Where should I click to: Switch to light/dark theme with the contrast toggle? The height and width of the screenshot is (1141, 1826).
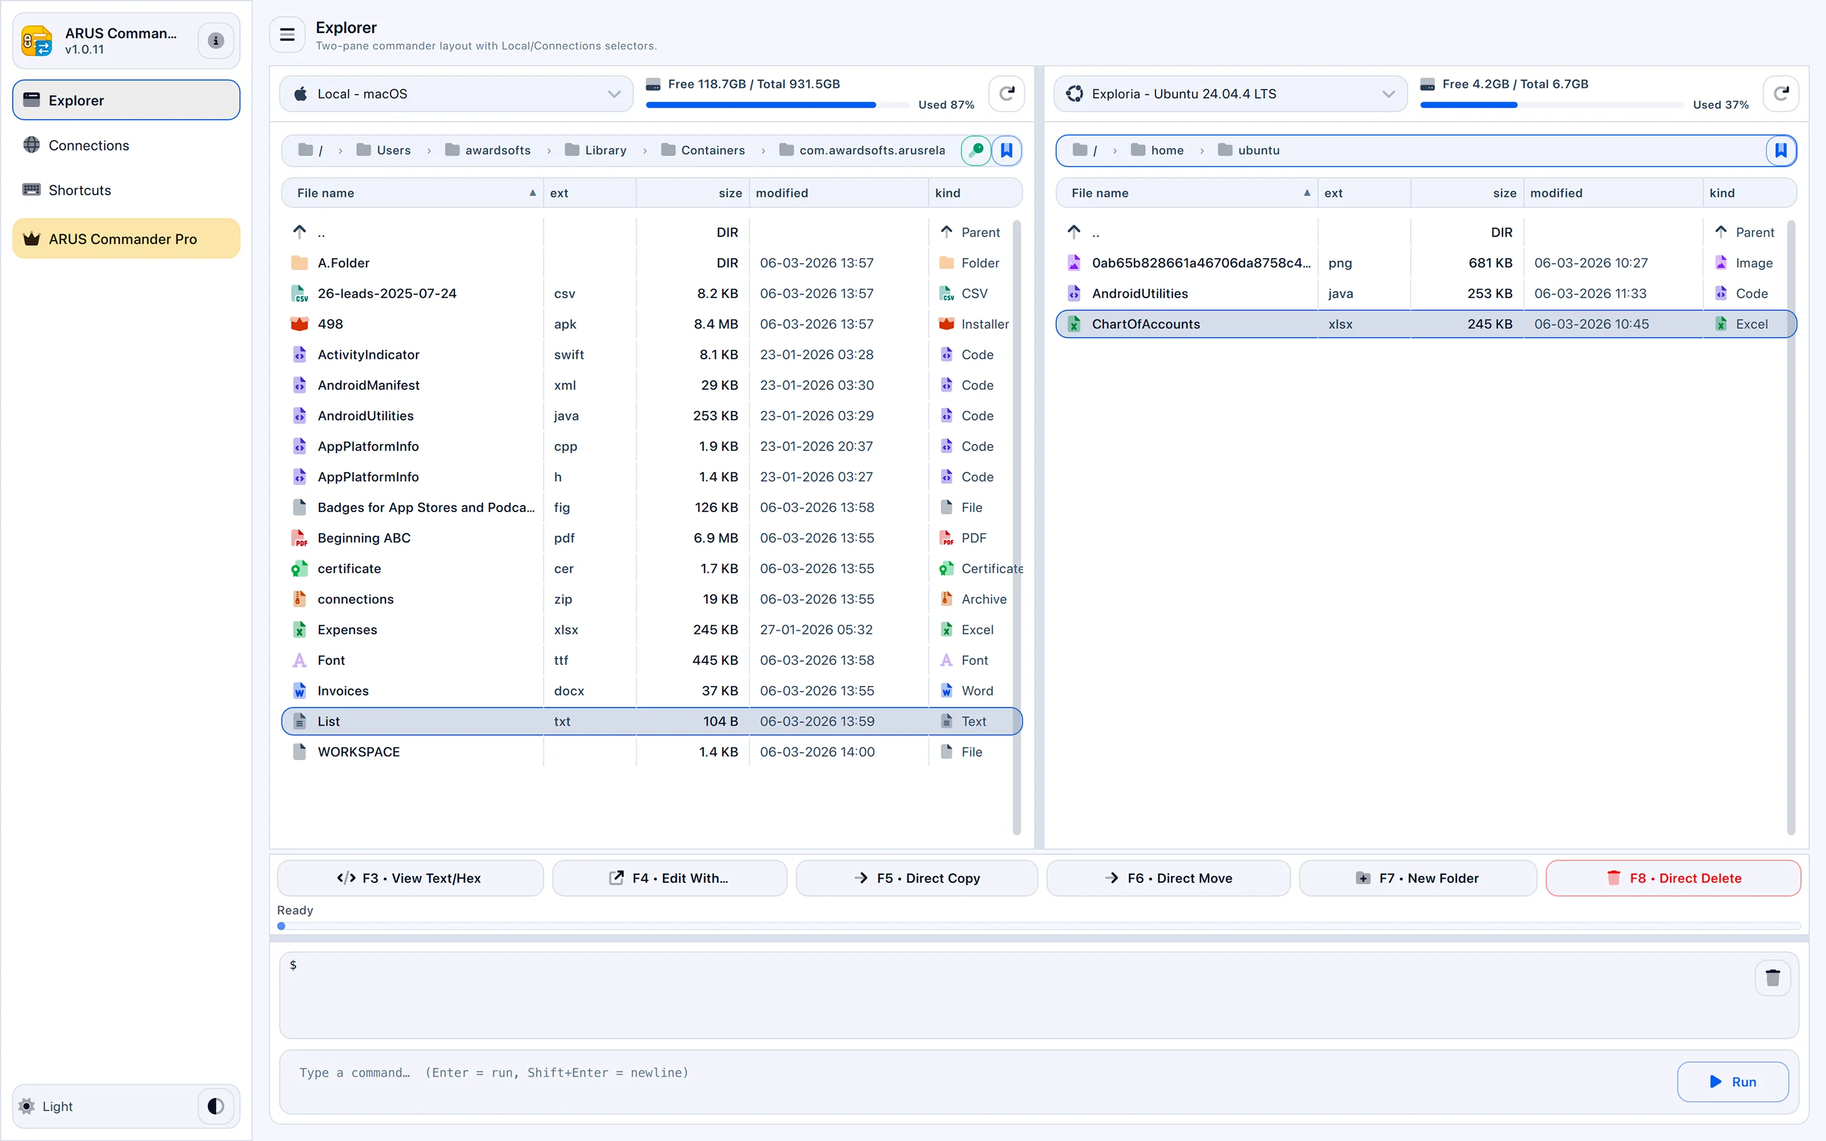(x=214, y=1106)
